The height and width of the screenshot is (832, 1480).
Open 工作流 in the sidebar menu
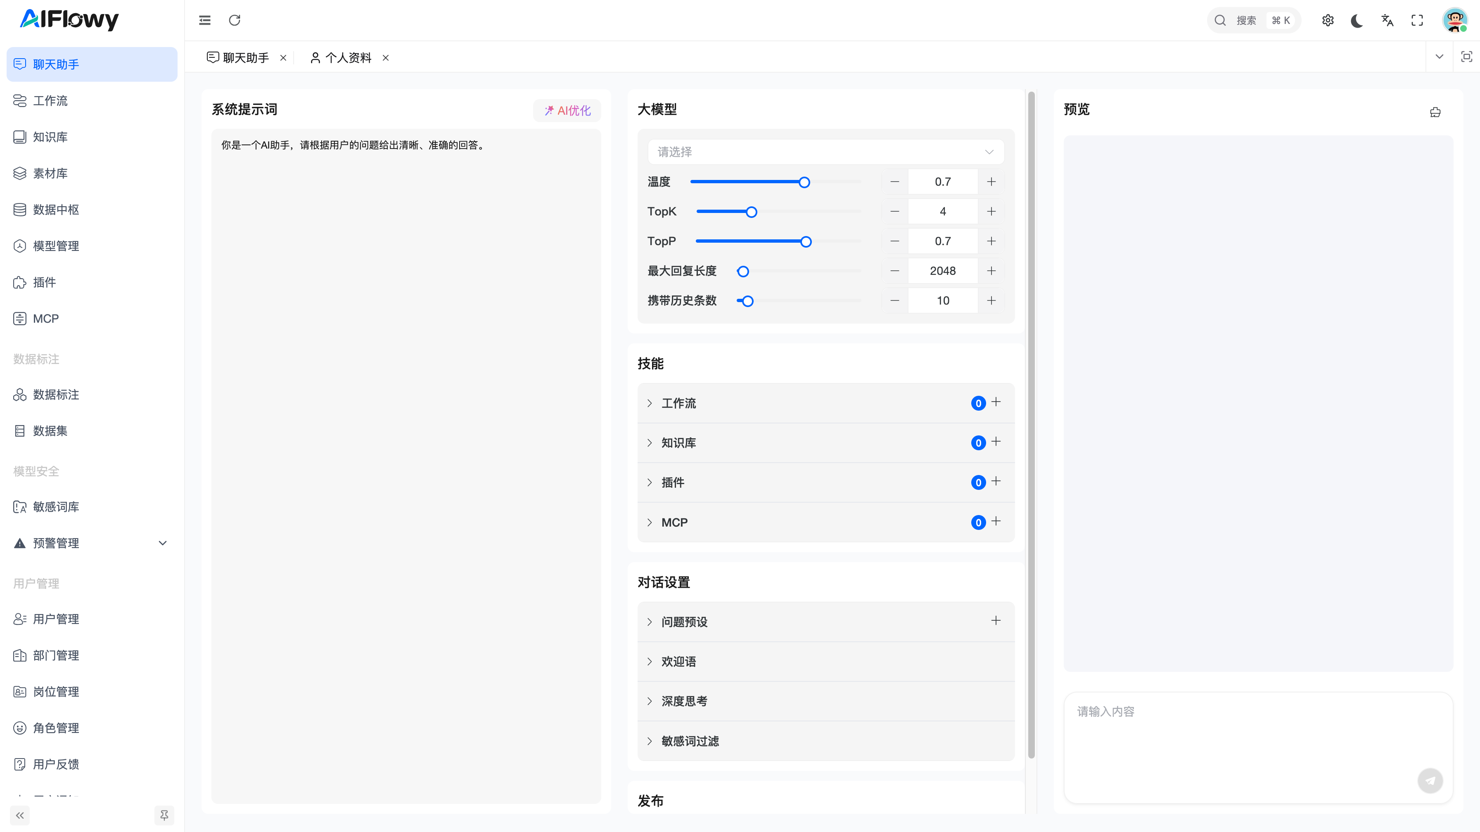pyautogui.click(x=50, y=101)
